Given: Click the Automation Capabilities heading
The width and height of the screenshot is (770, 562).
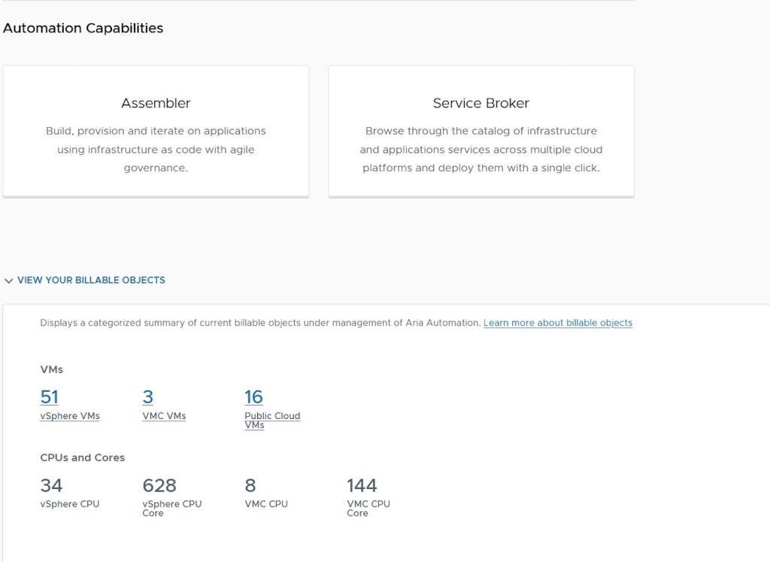Looking at the screenshot, I should pos(83,29).
